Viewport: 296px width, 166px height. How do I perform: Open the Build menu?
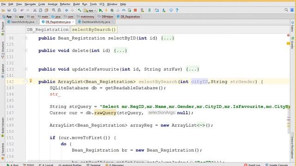pos(76,4)
